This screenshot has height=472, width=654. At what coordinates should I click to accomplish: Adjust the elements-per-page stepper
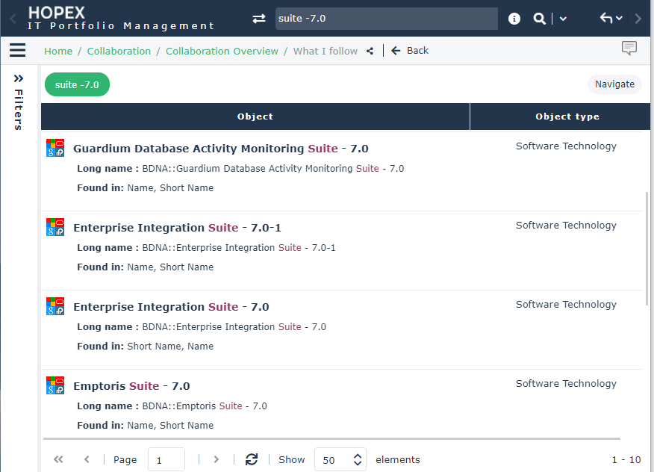(x=358, y=459)
